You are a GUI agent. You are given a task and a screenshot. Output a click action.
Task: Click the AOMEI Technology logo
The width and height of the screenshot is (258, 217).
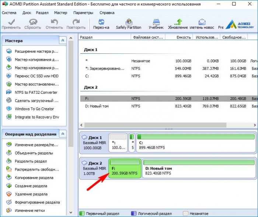[240, 24]
